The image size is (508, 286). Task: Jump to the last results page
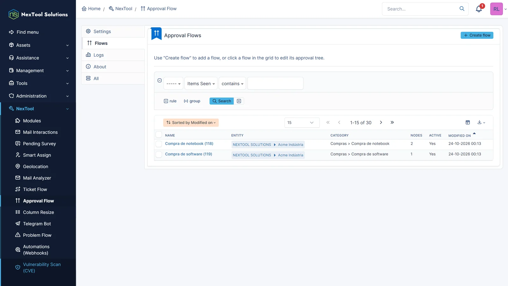click(392, 122)
